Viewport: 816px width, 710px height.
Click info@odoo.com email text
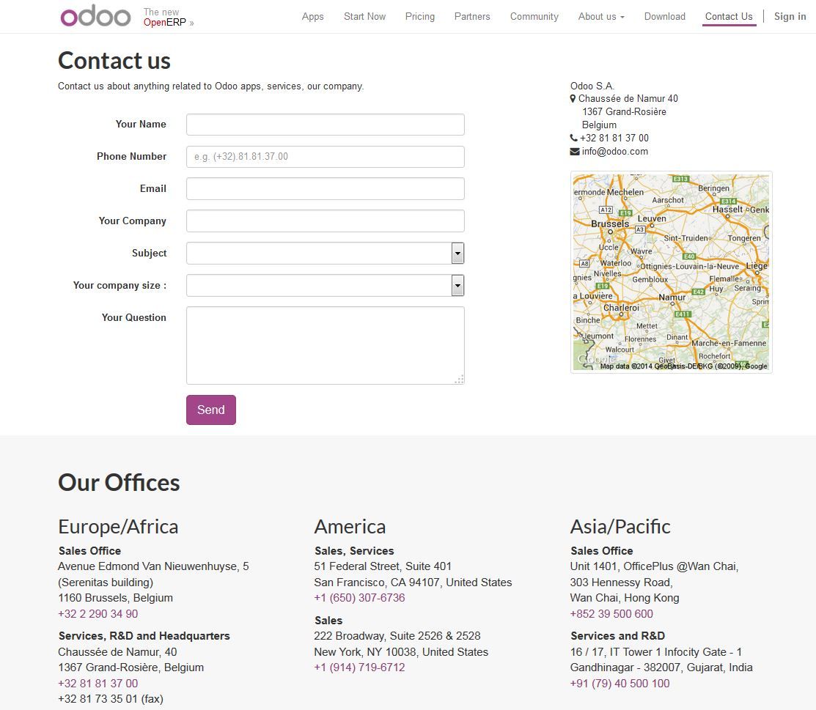point(614,152)
